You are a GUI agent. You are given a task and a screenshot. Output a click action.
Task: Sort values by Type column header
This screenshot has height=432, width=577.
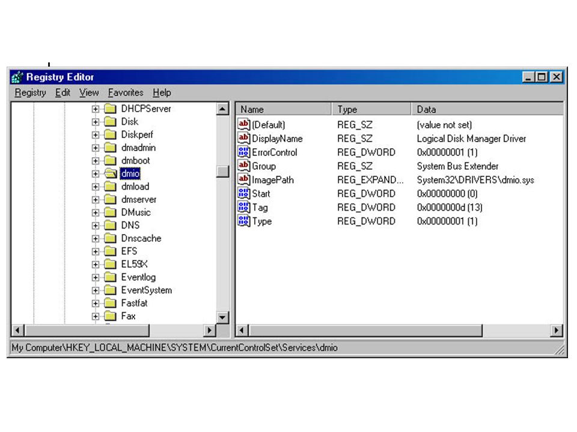click(x=371, y=109)
